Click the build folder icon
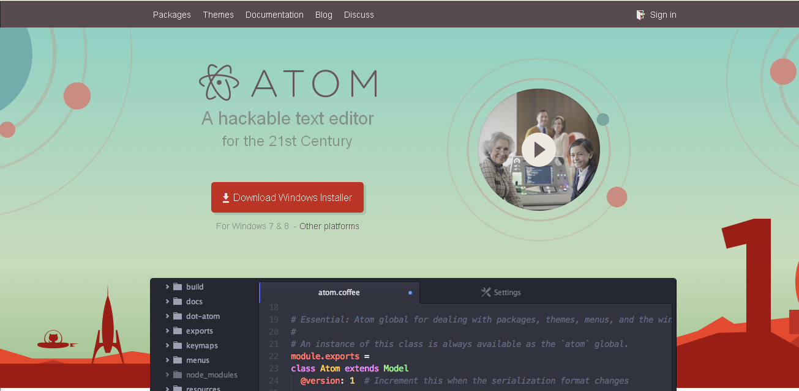 pyautogui.click(x=178, y=287)
